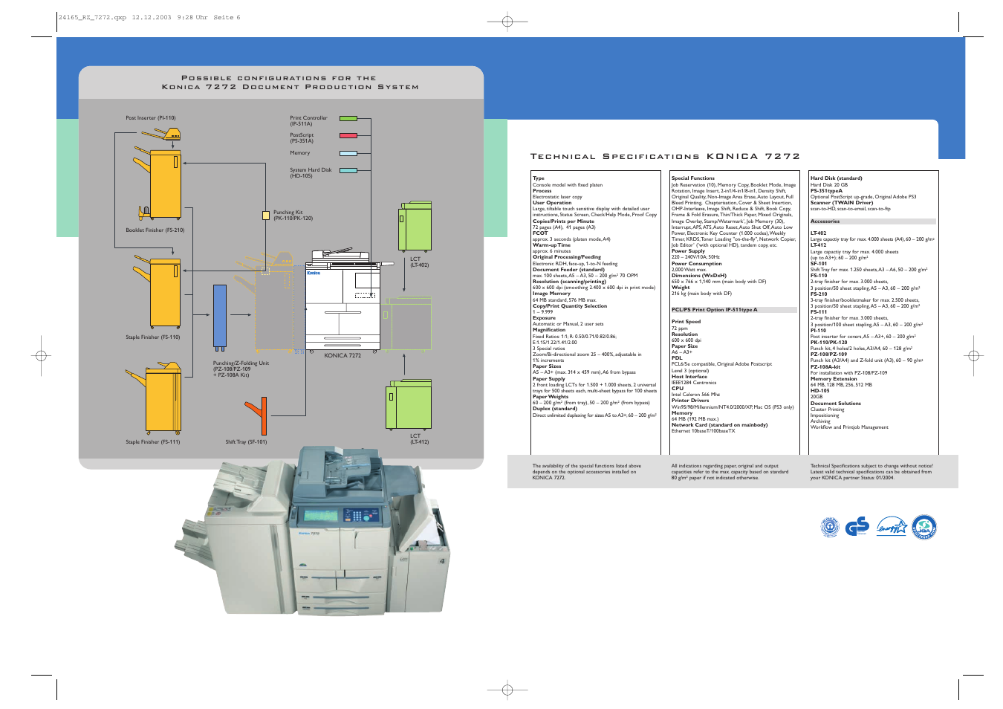Click the file header '24165_RZ_7272.qxp' text

[92, 17]
